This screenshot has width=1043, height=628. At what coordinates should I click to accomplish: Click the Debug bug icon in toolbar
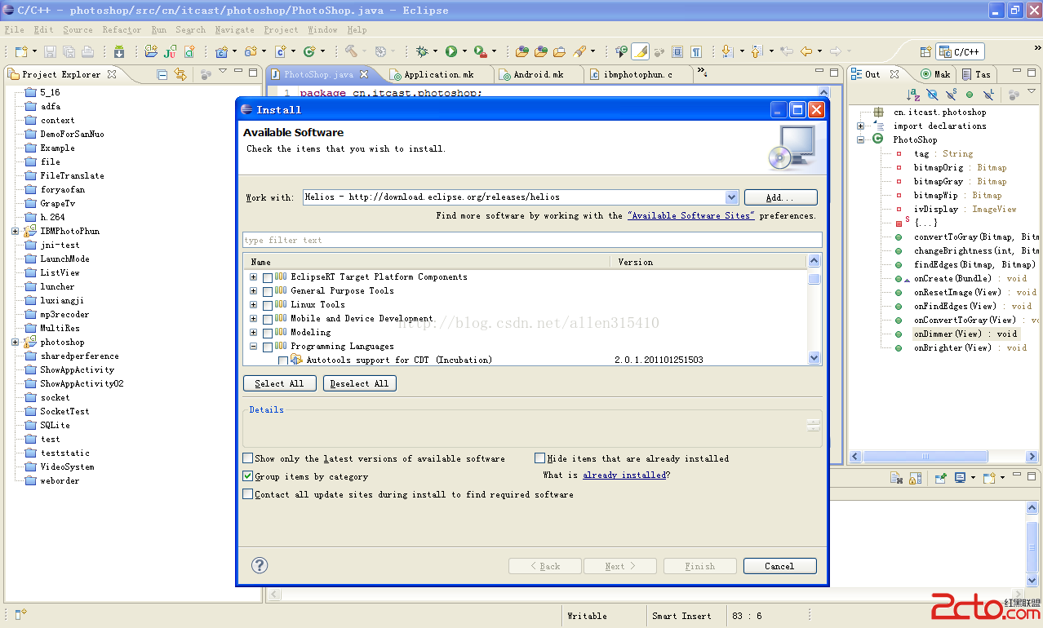tap(422, 51)
